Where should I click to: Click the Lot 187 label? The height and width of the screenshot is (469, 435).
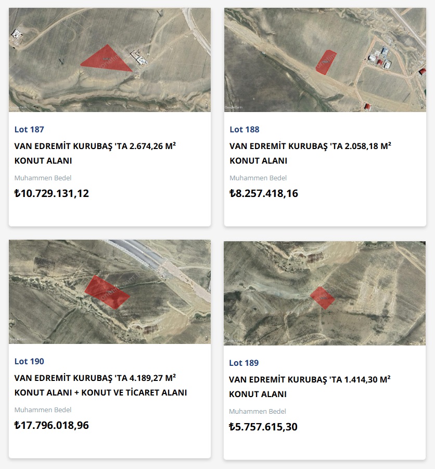point(29,129)
